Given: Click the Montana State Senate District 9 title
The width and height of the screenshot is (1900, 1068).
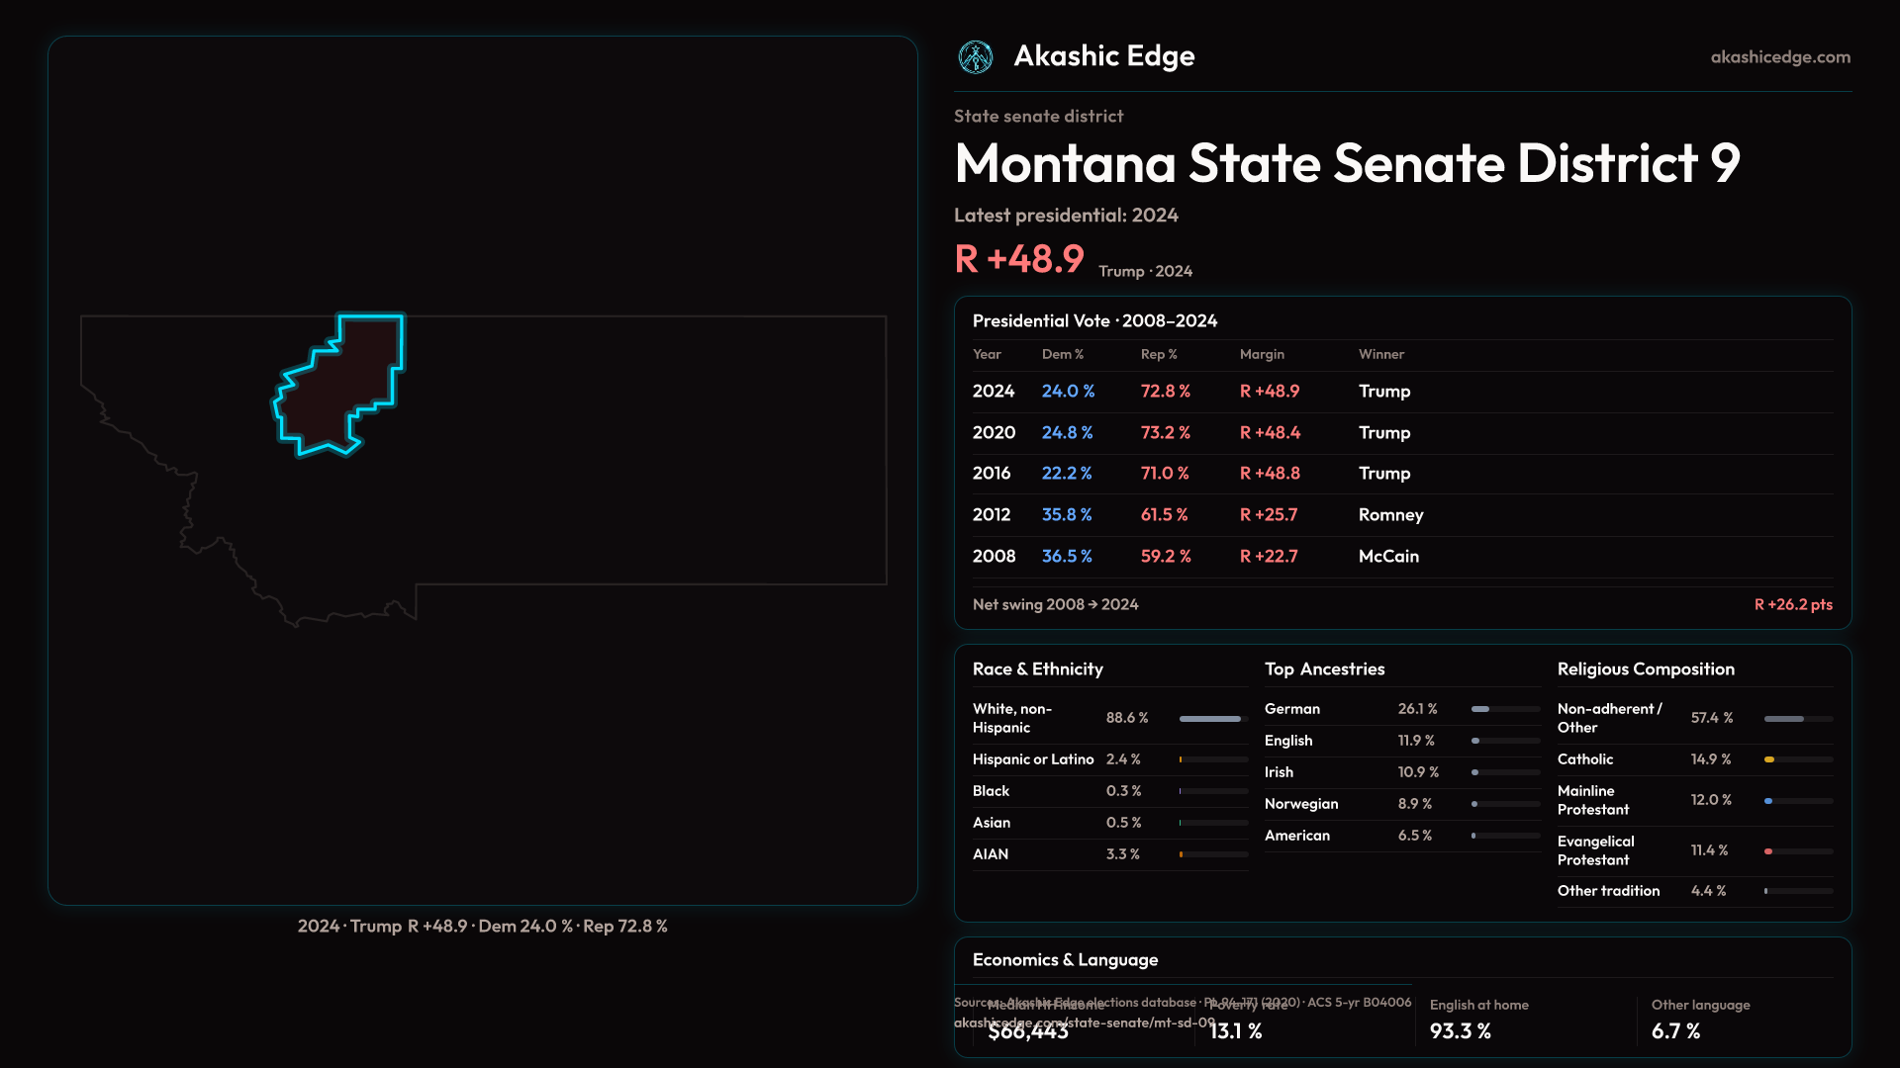Looking at the screenshot, I should [1346, 163].
